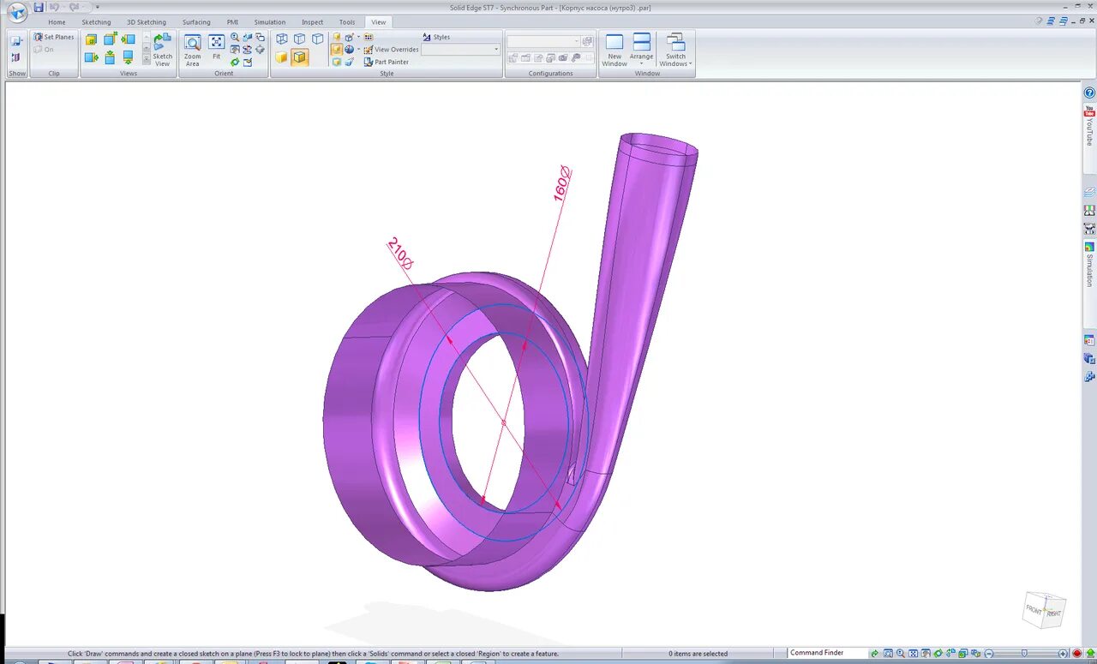Click the red record button in status bar
This screenshot has height=664, width=1097.
click(1076, 654)
